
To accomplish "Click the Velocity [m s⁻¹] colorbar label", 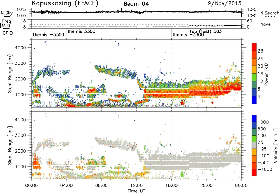I will 276,145.
